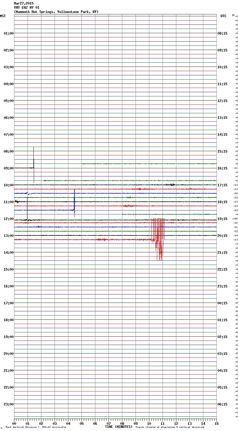Click the Mammoth Hot Springs location title

56,12
